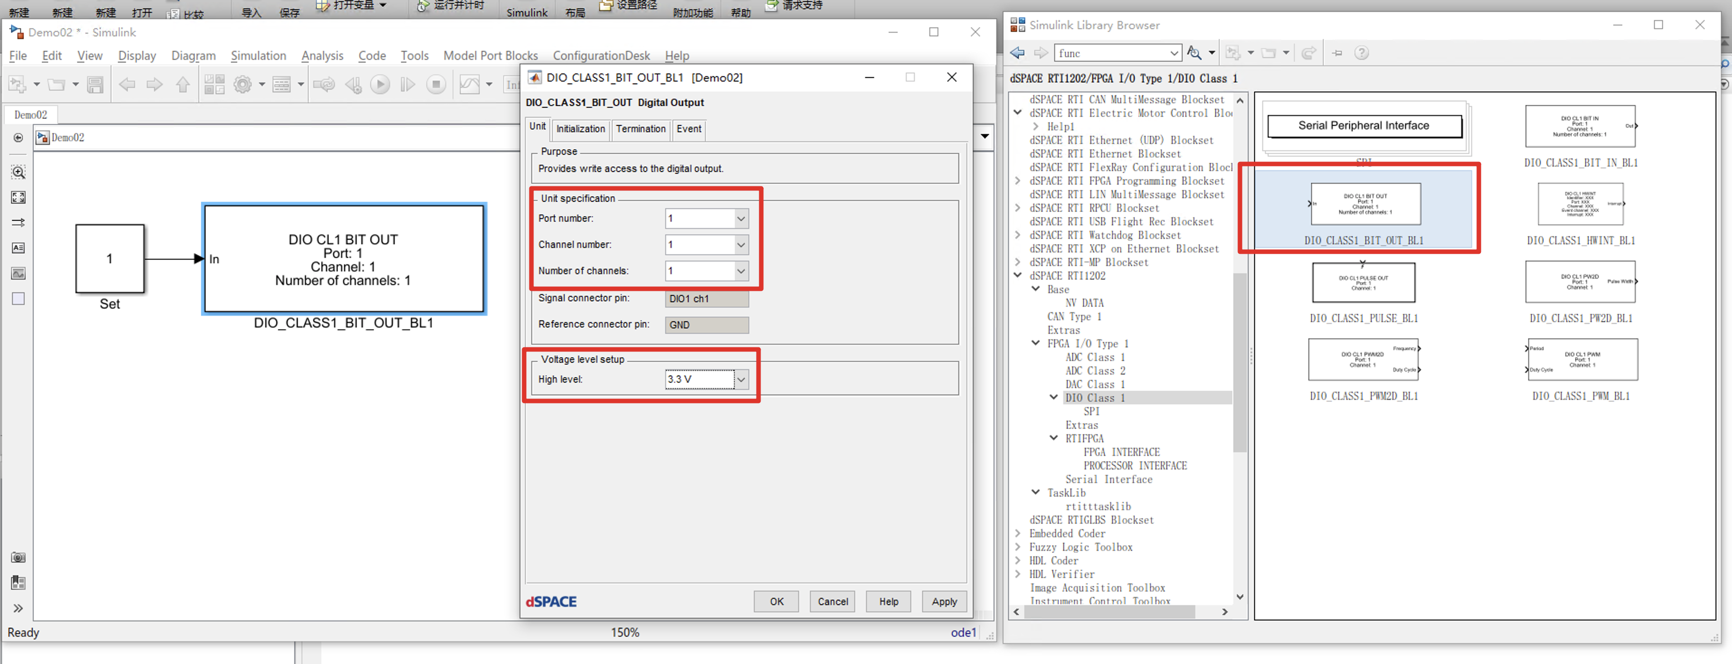
Task: Expand the Fuzzy Logic Toolbox node
Action: 1018,547
